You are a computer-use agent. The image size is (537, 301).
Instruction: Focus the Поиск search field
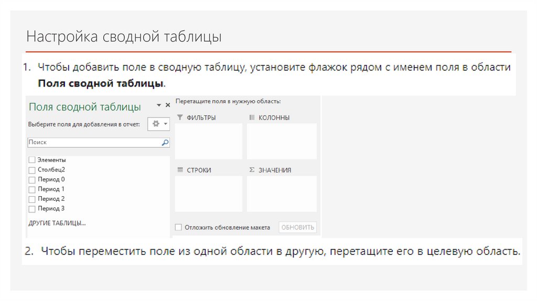click(x=98, y=143)
